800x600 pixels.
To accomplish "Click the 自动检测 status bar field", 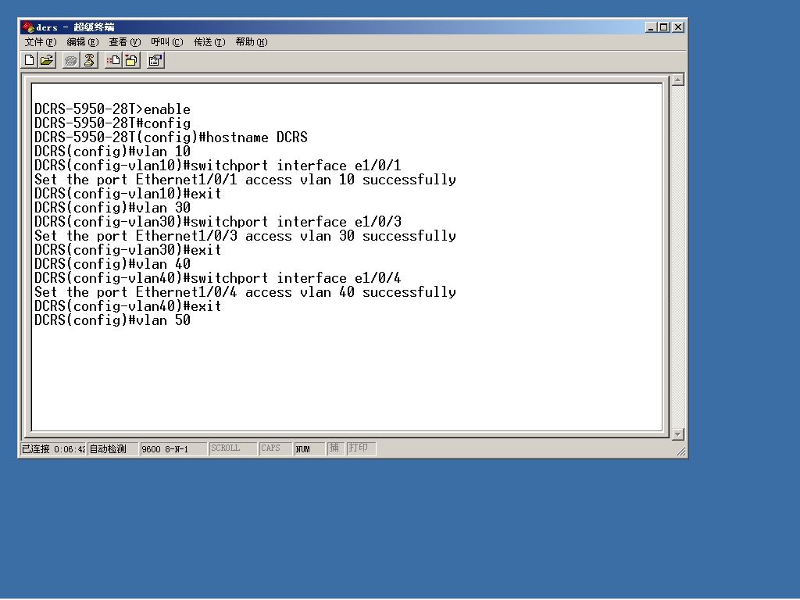I will click(x=112, y=449).
